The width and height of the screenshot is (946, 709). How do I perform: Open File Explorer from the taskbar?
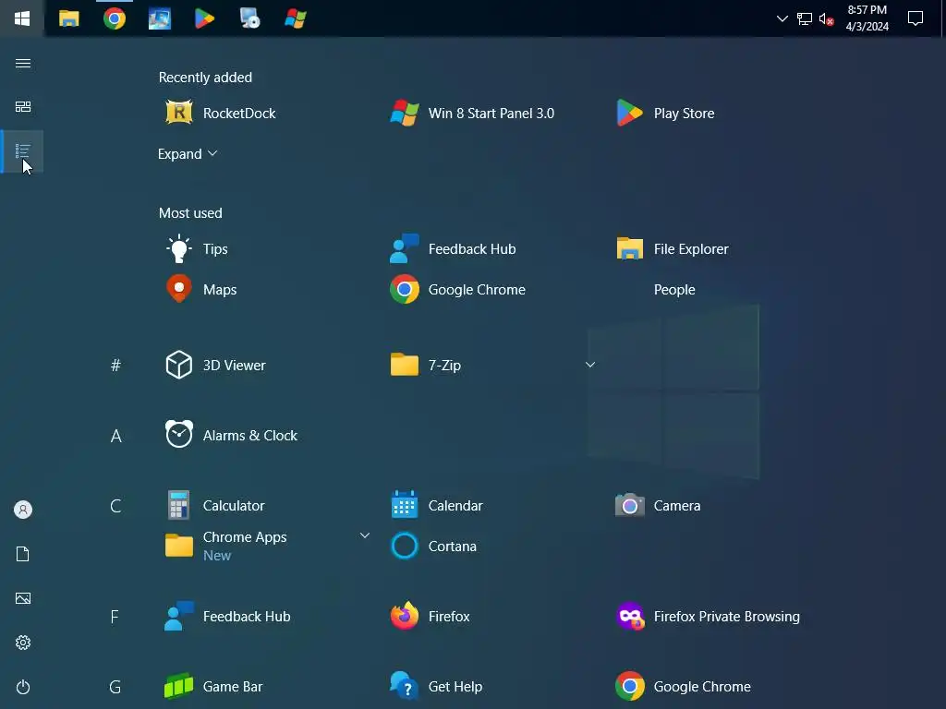coord(68,18)
